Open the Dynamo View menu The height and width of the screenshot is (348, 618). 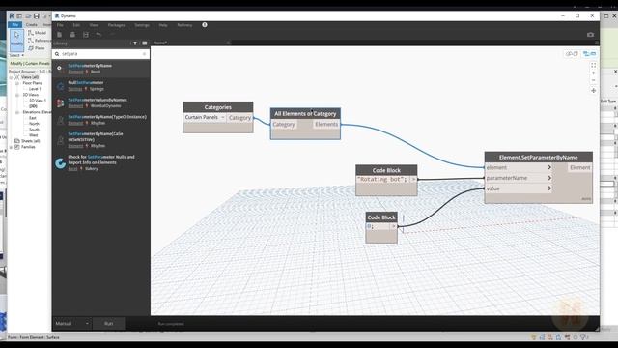click(94, 25)
